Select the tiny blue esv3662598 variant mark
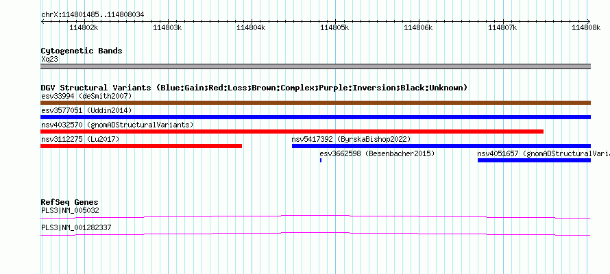 (x=321, y=160)
